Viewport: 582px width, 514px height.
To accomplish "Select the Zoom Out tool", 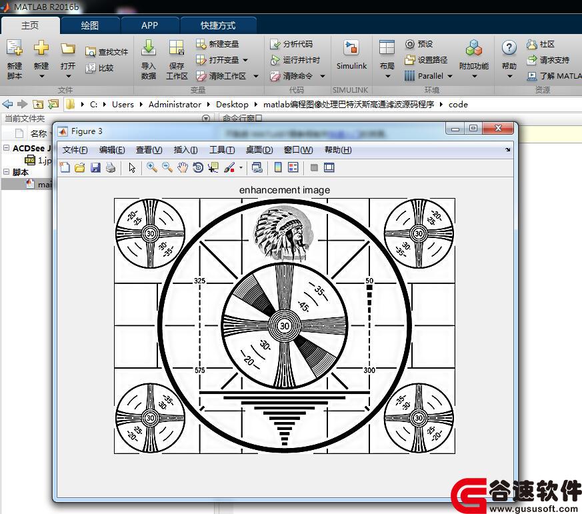I will point(167,167).
